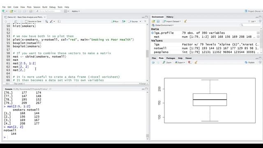Click the Compile Report notebook icon
The height and width of the screenshot is (148, 263).
click(59, 21)
